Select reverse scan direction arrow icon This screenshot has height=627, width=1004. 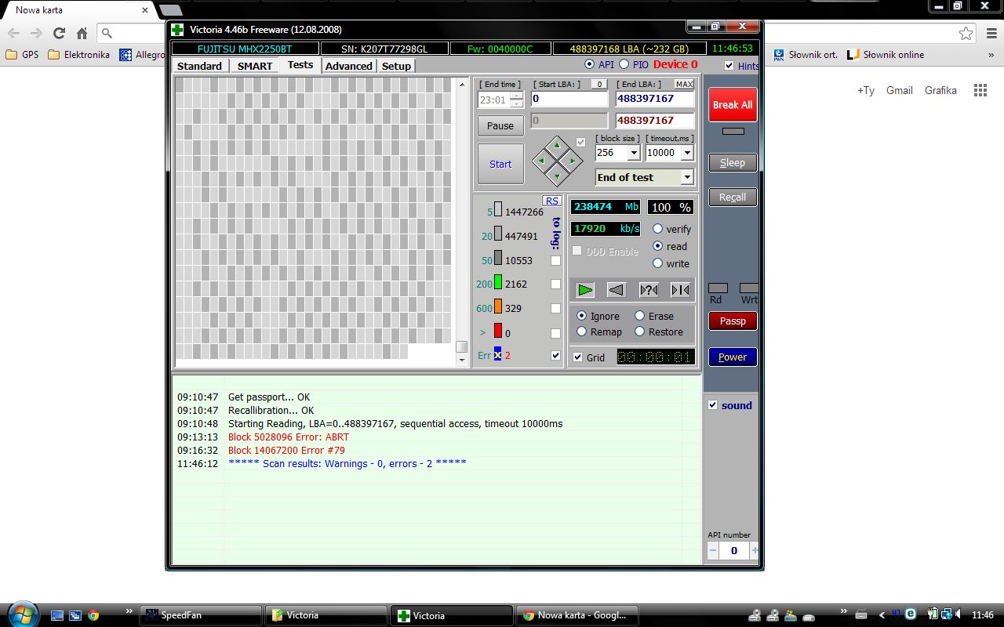tap(617, 290)
